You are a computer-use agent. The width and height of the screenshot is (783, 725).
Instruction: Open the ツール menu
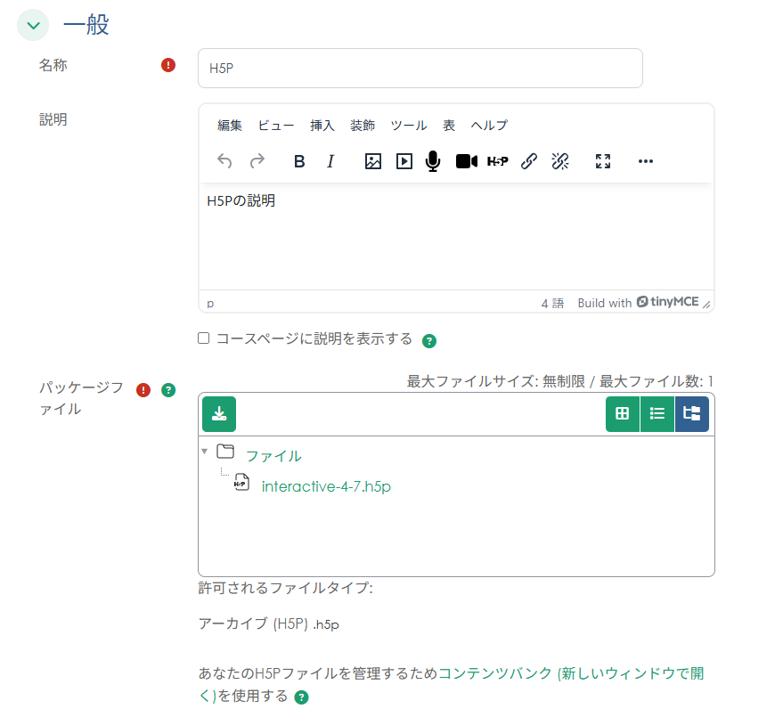[x=409, y=126]
